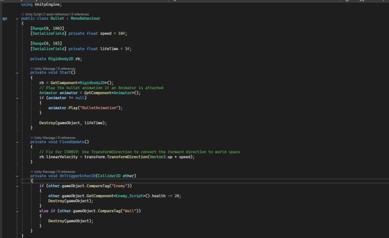Click the 'Play the bullet animation' comment
Image resolution: width=389 pixels, height=238 pixels.
pyautogui.click(x=101, y=88)
